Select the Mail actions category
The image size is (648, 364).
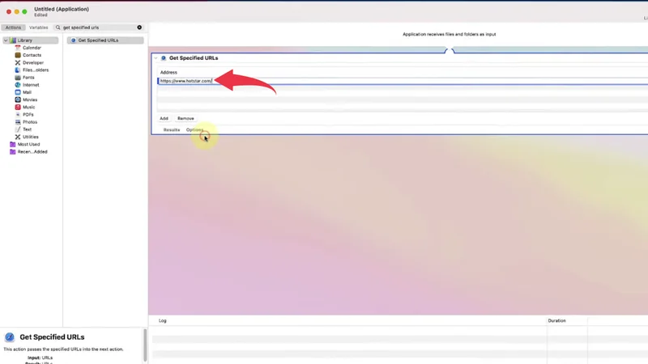click(x=27, y=92)
